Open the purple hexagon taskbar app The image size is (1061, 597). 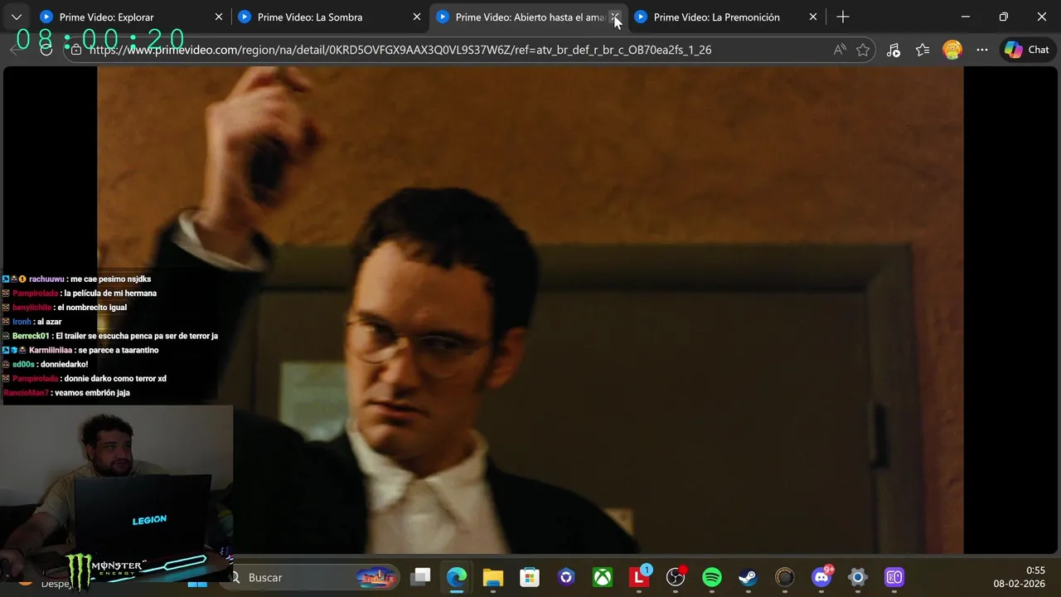566,577
